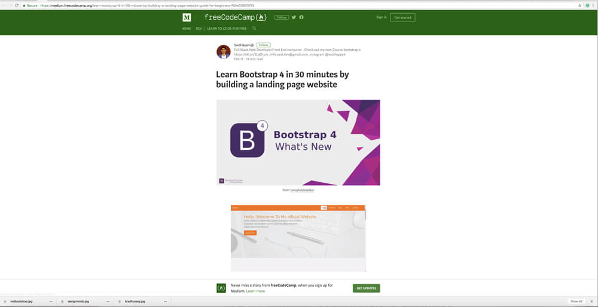Screen dimensions: 598x307
Task: Open the Chrome three-dot menu
Action: [593, 6]
